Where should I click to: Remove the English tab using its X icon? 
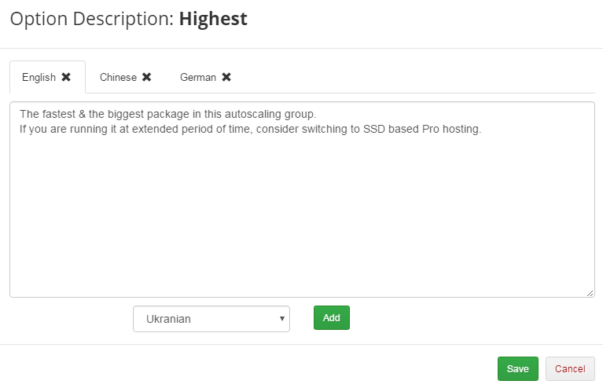(66, 77)
